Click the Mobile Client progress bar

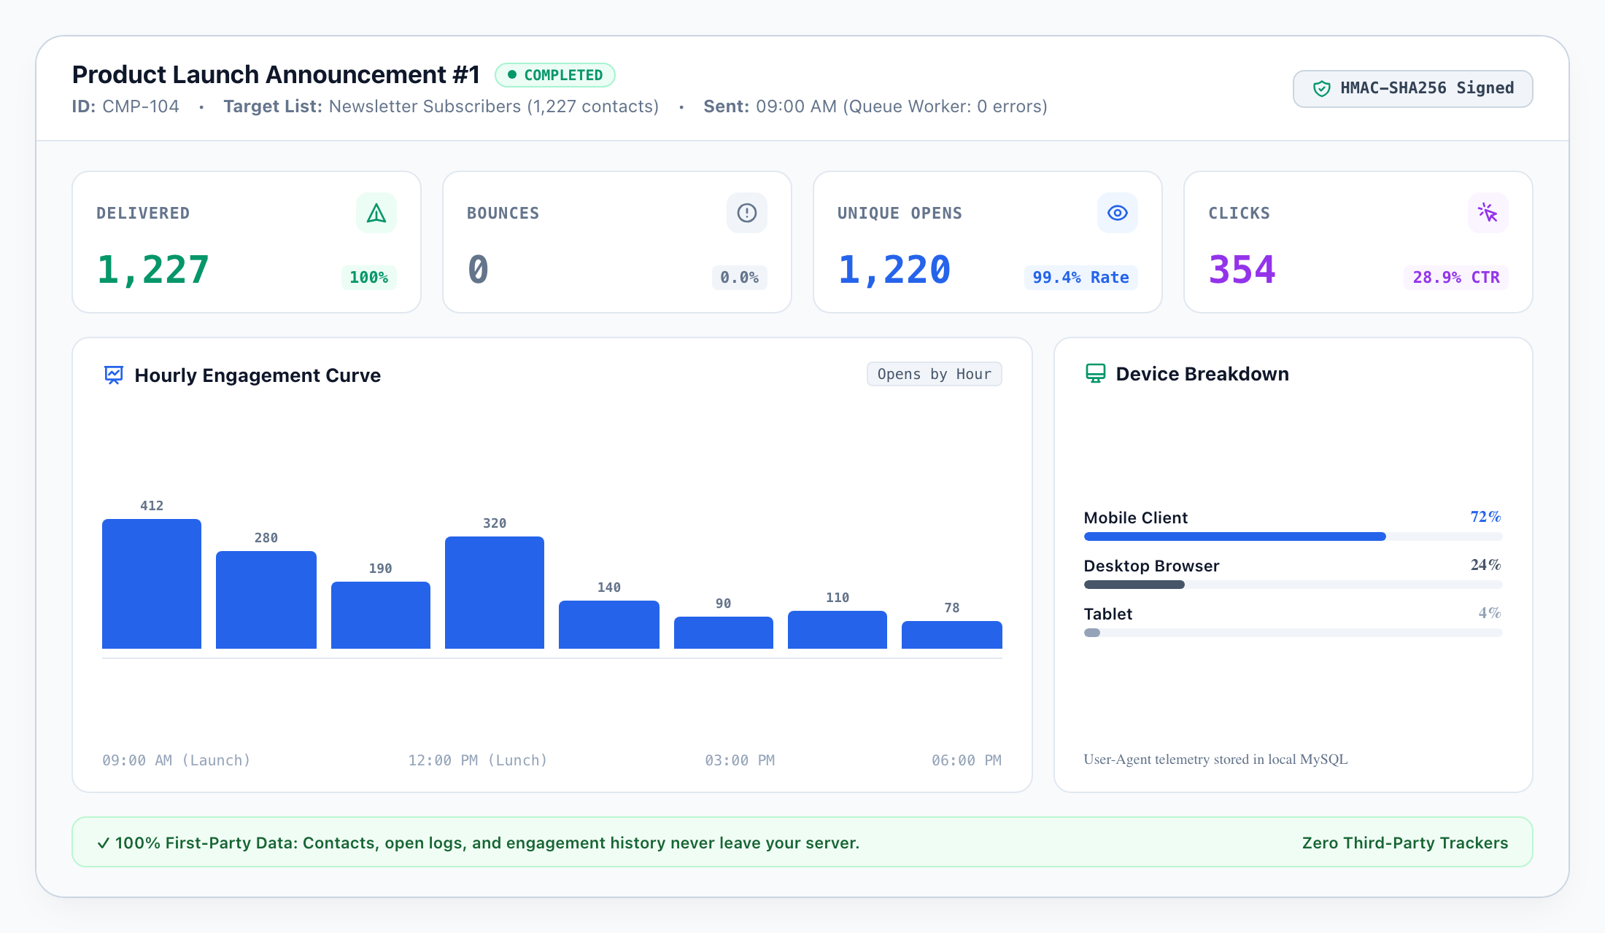[x=1293, y=536]
